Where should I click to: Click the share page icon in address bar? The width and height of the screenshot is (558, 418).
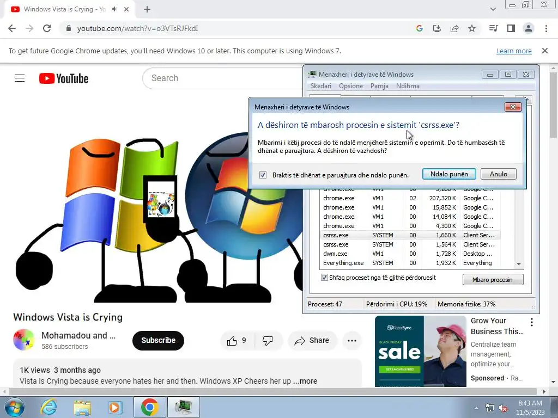point(454,28)
